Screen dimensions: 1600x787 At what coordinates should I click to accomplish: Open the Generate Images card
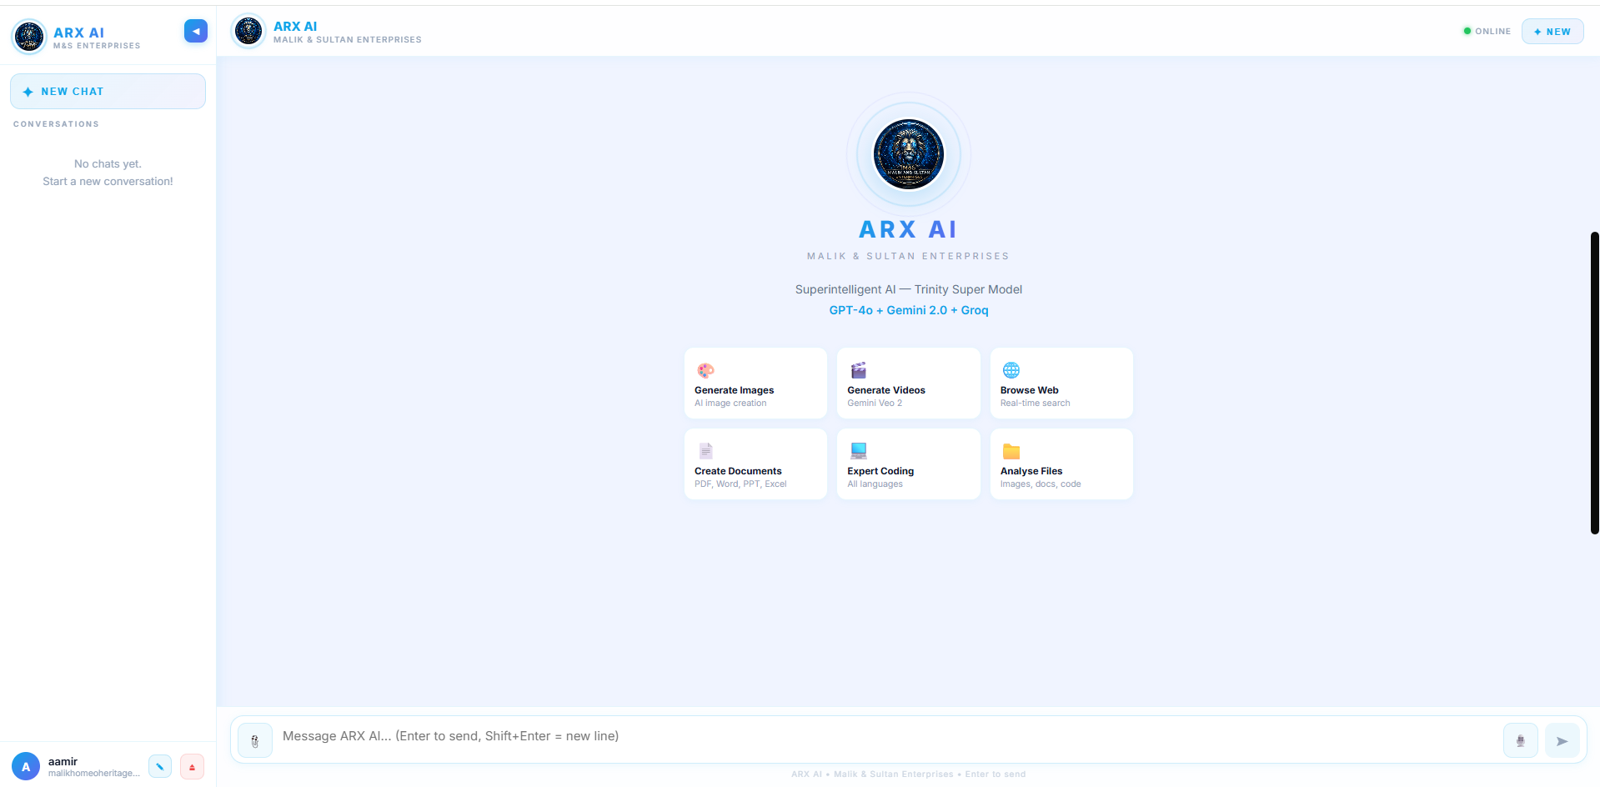point(755,383)
